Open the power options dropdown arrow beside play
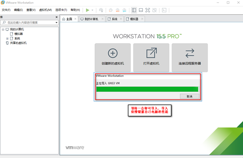Viewport: 243px width, 158px height. (93, 10)
